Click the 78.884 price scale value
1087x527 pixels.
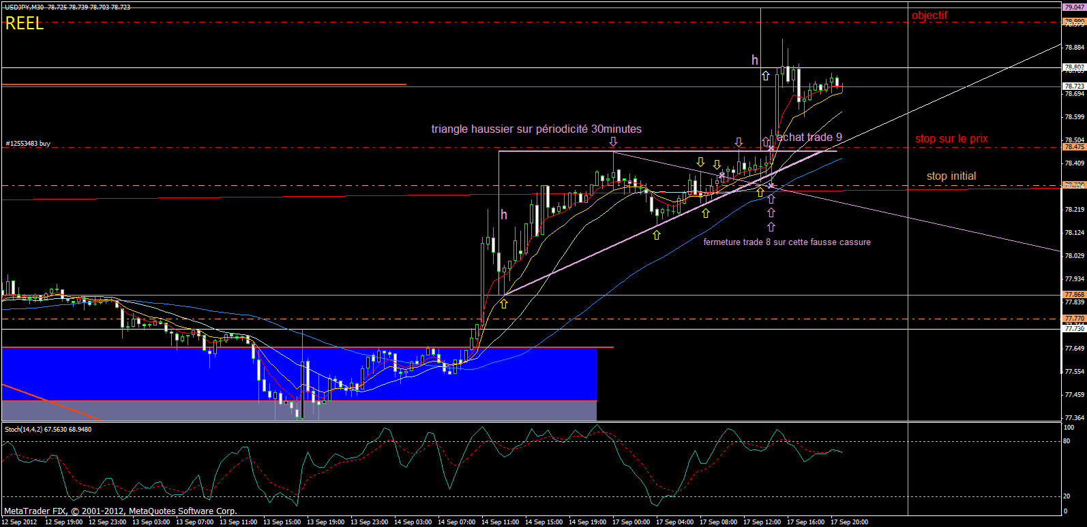click(x=1074, y=48)
